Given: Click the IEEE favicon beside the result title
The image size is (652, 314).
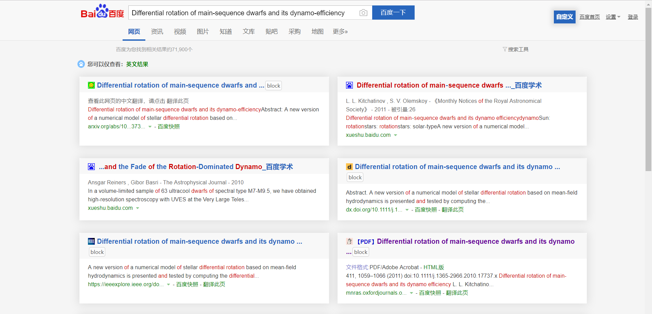Looking at the screenshot, I should 91,241.
